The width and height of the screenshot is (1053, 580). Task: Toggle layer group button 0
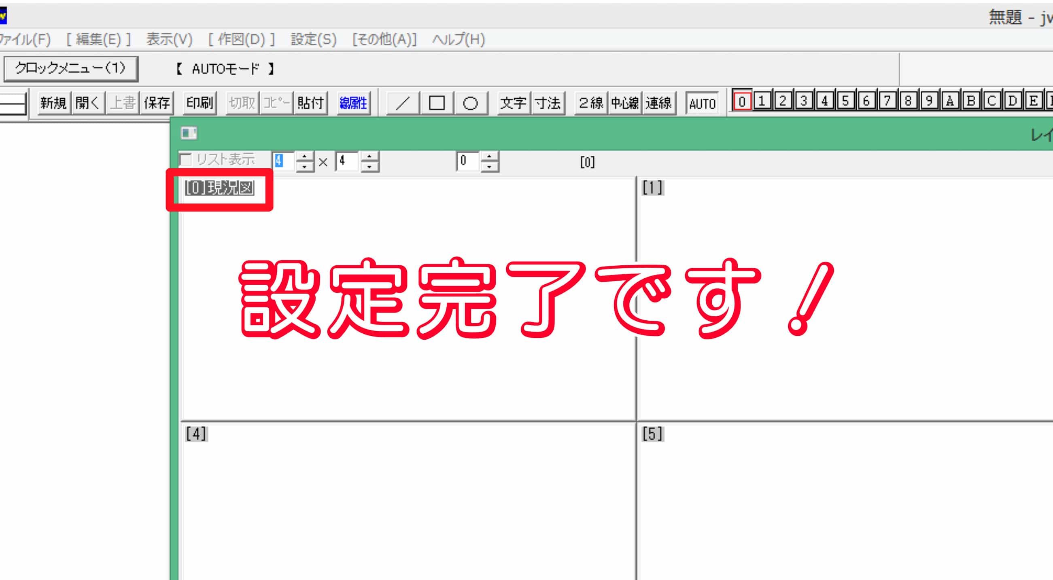tap(742, 101)
